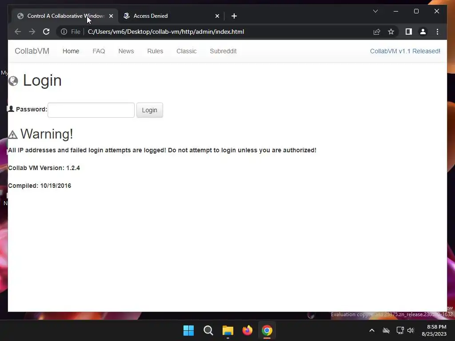Open the CollabVM brand link

(32, 51)
